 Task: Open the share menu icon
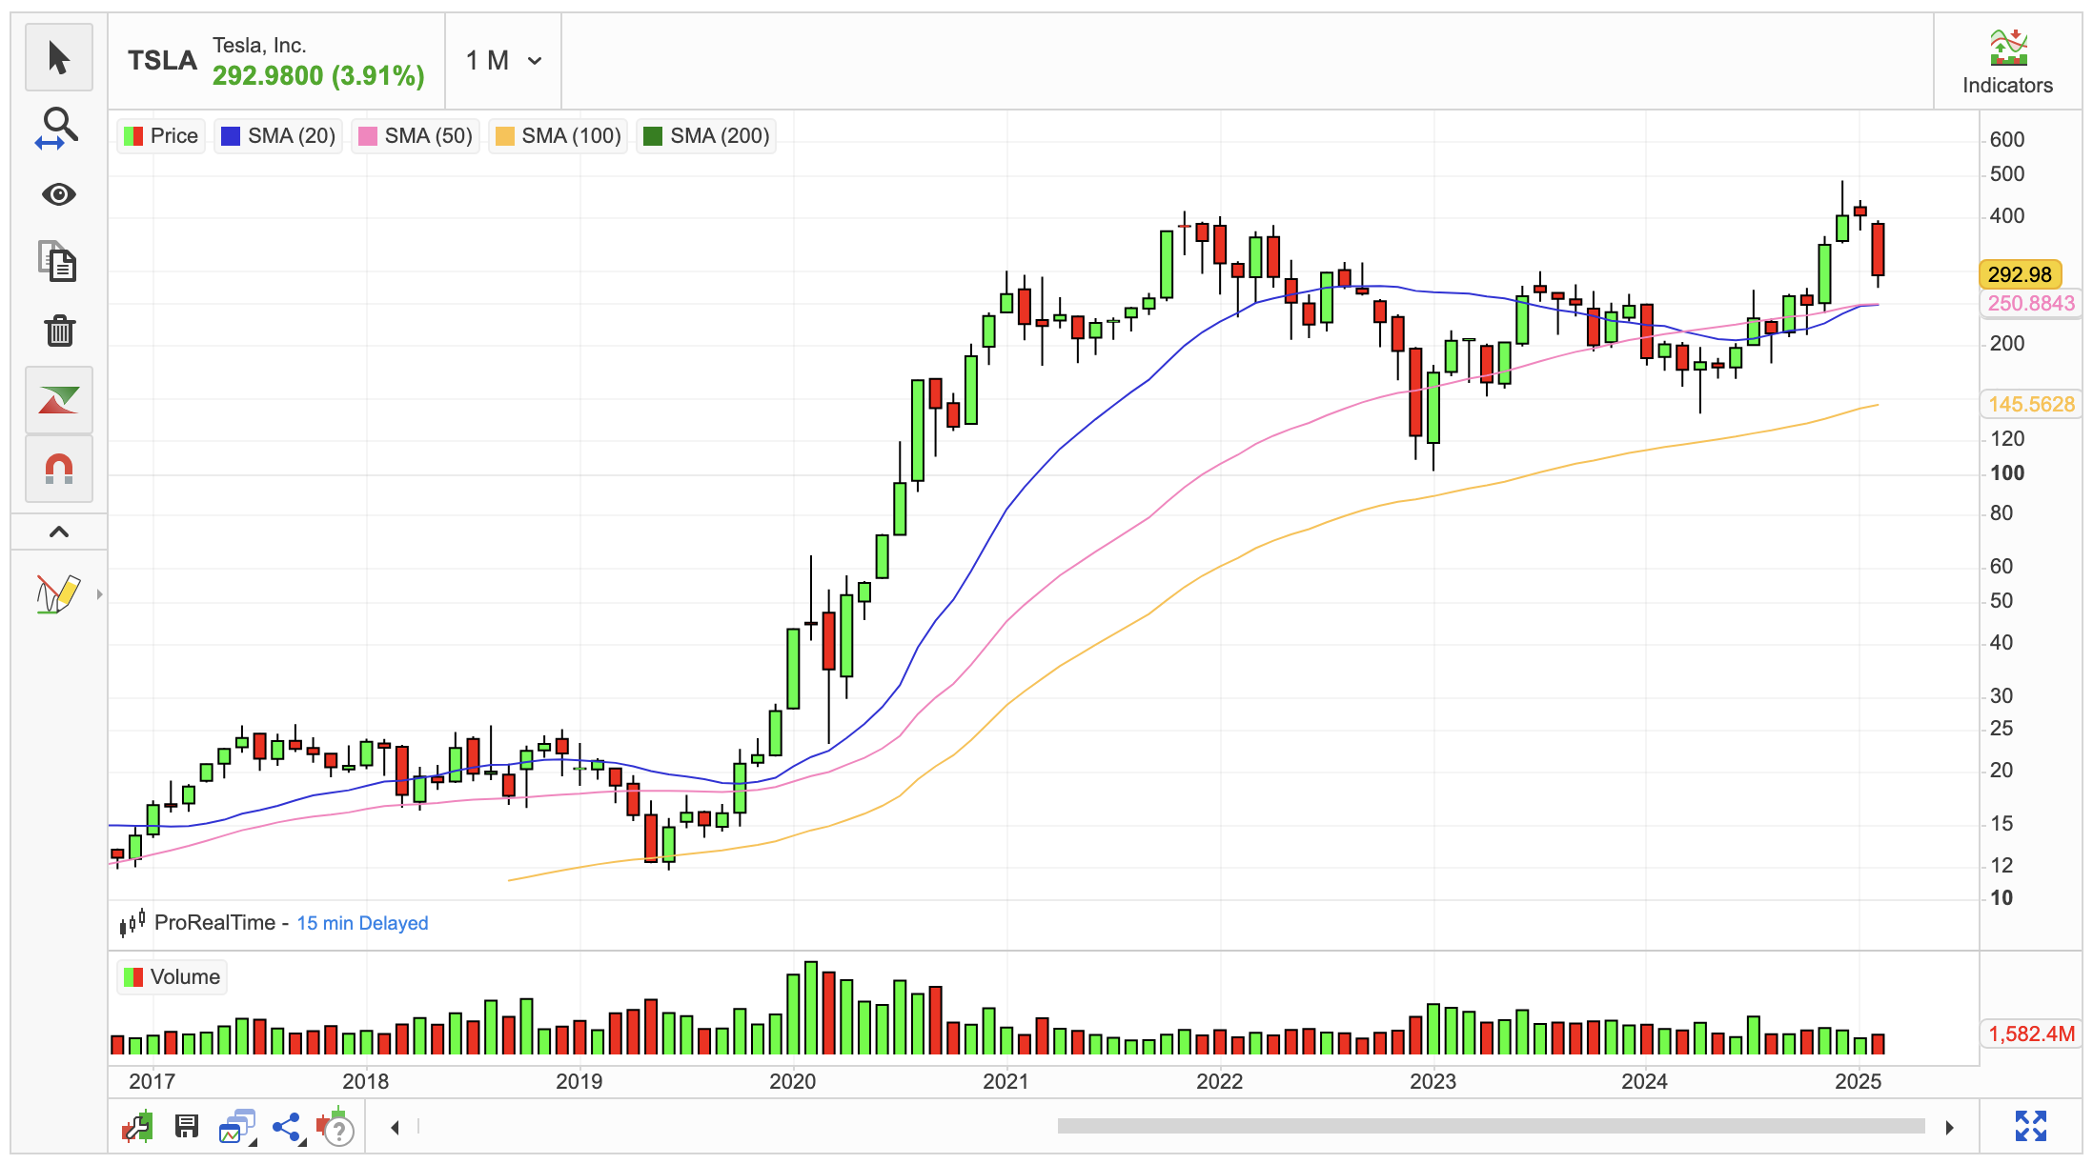[x=287, y=1127]
